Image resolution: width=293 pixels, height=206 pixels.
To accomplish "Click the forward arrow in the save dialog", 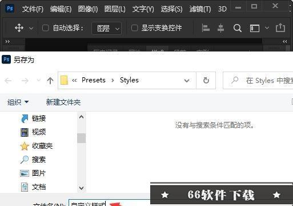I will 25,81.
